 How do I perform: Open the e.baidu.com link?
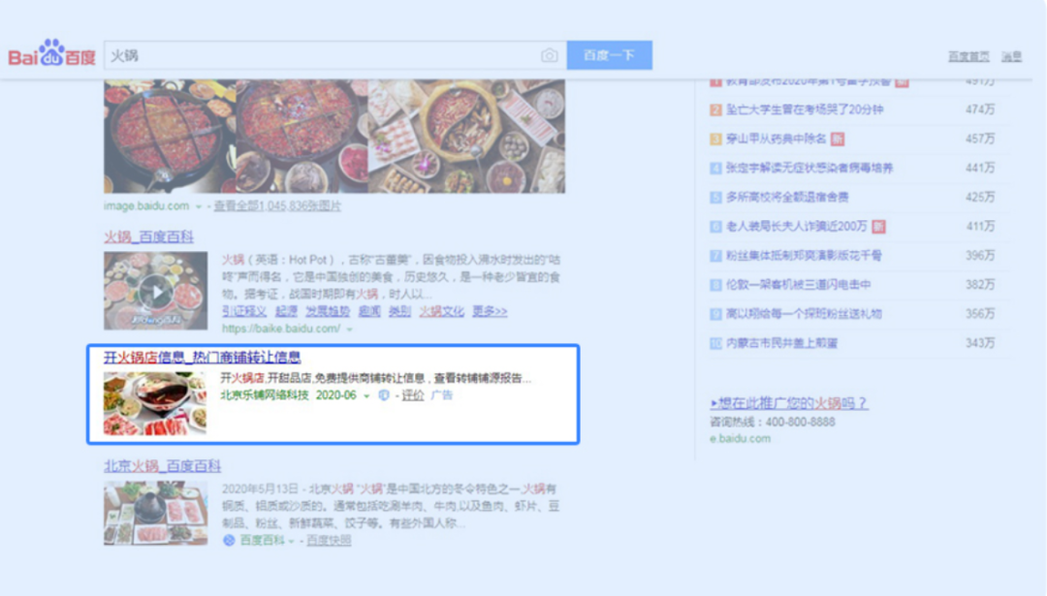tap(740, 438)
